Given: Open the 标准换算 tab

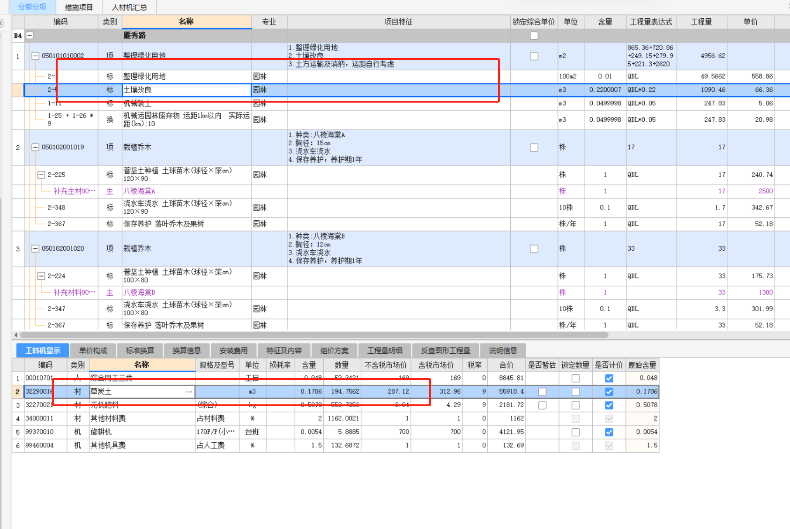Looking at the screenshot, I should pos(140,350).
